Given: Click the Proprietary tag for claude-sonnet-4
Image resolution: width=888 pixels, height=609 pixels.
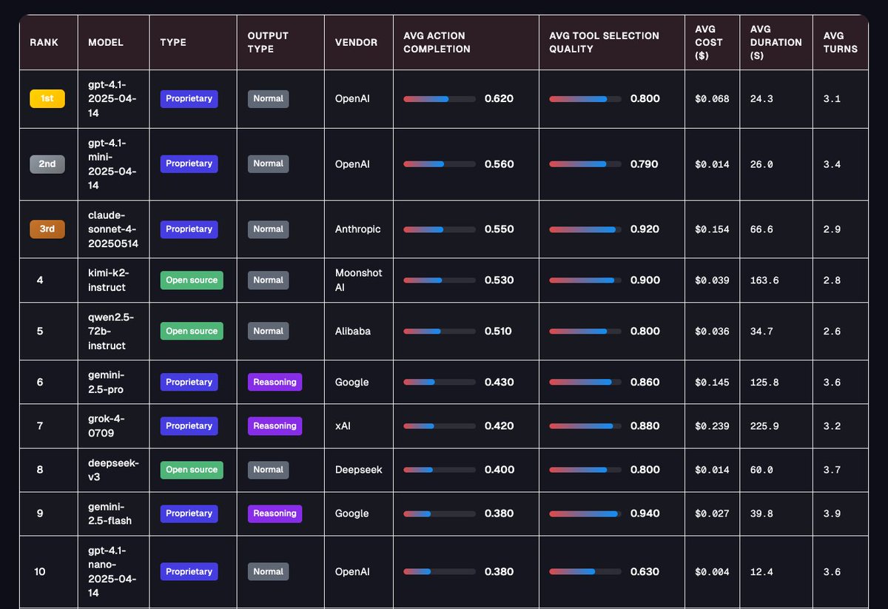Looking at the screenshot, I should click(x=189, y=229).
